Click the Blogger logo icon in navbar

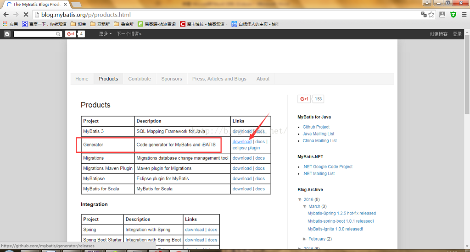coord(7,34)
